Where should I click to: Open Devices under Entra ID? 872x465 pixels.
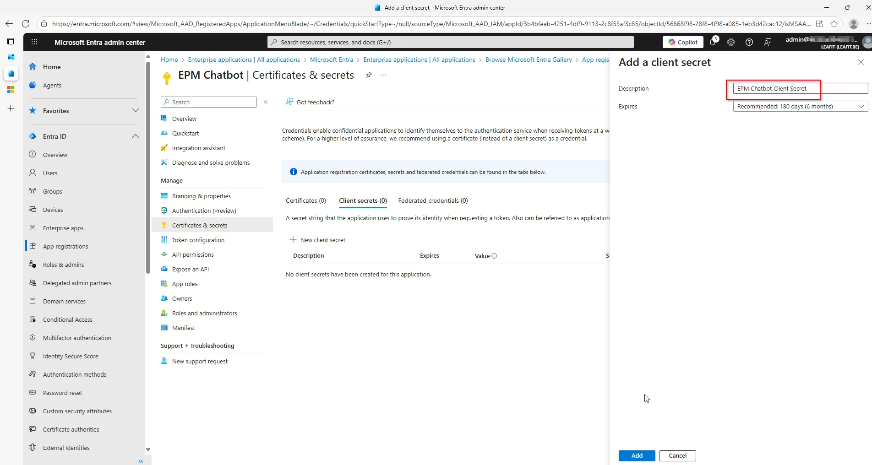[x=53, y=210]
